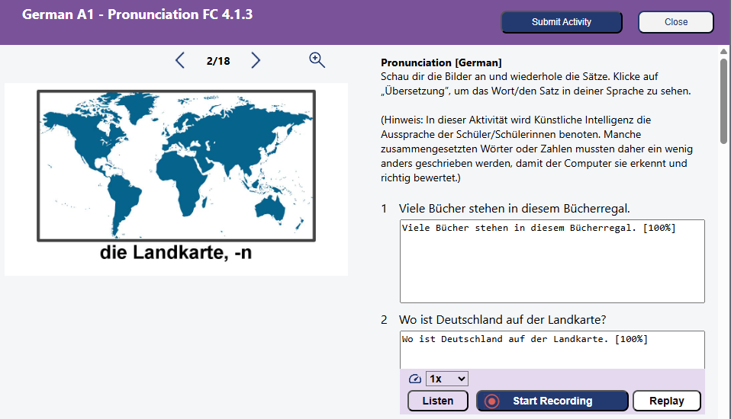Click the scrollbar up arrow
Viewport: 731px width, 419px height.
723,51
